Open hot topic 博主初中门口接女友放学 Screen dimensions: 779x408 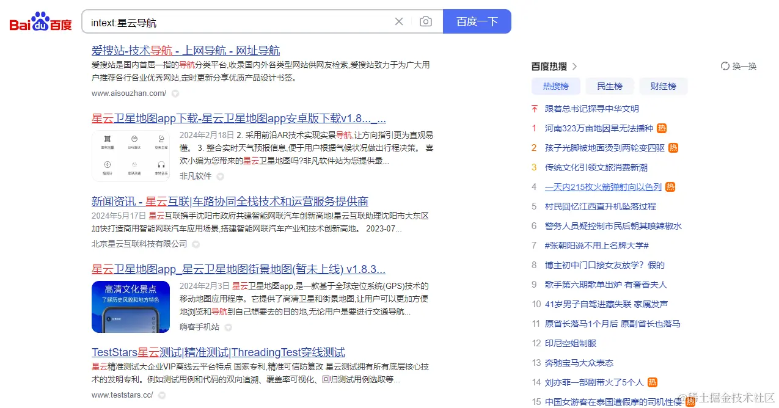(x=605, y=265)
